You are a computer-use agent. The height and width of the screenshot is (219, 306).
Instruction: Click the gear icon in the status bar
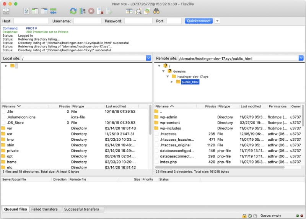(250, 216)
